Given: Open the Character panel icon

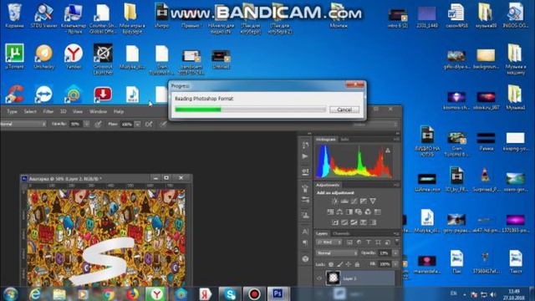Looking at the screenshot, I should tap(305, 232).
